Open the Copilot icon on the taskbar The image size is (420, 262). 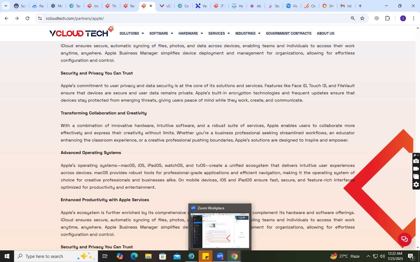pos(120,256)
